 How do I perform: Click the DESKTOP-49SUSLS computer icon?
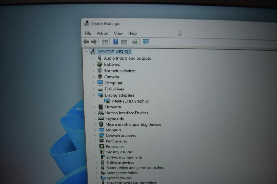pyautogui.click(x=93, y=52)
